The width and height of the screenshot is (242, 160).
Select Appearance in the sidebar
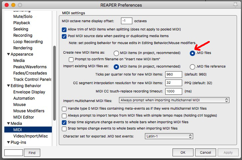22,54
